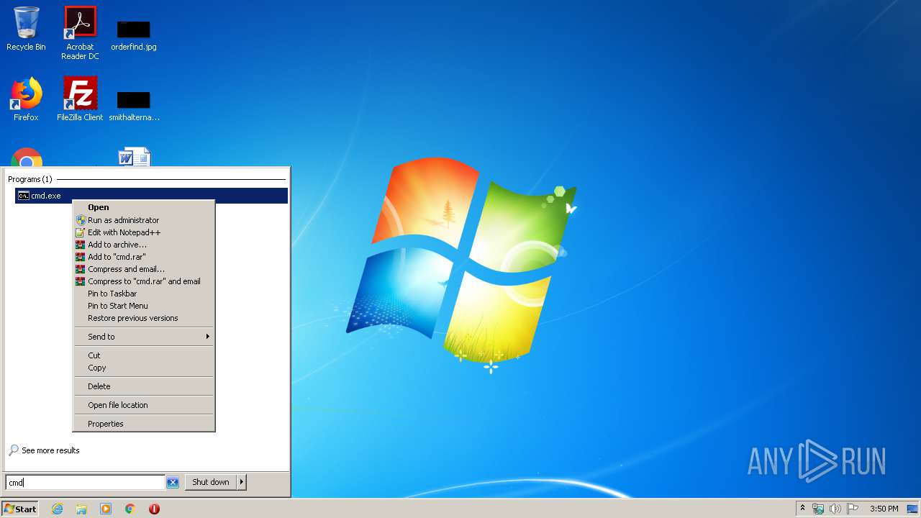
Task: Open Properties from the context menu
Action: (144, 424)
